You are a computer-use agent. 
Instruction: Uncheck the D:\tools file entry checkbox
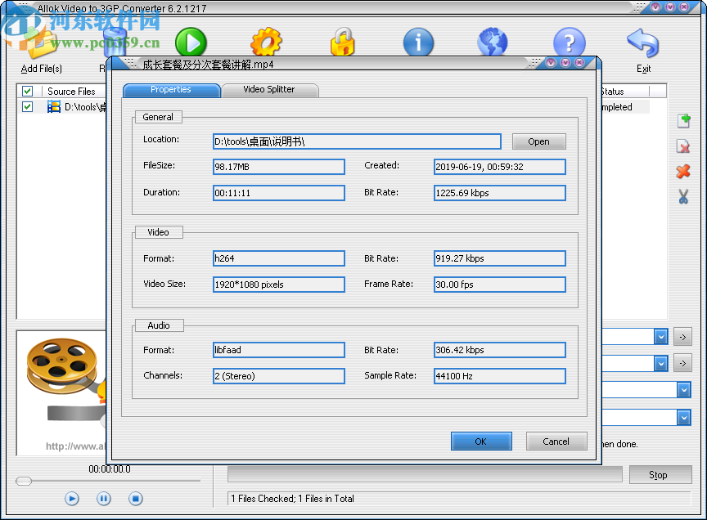(x=27, y=106)
